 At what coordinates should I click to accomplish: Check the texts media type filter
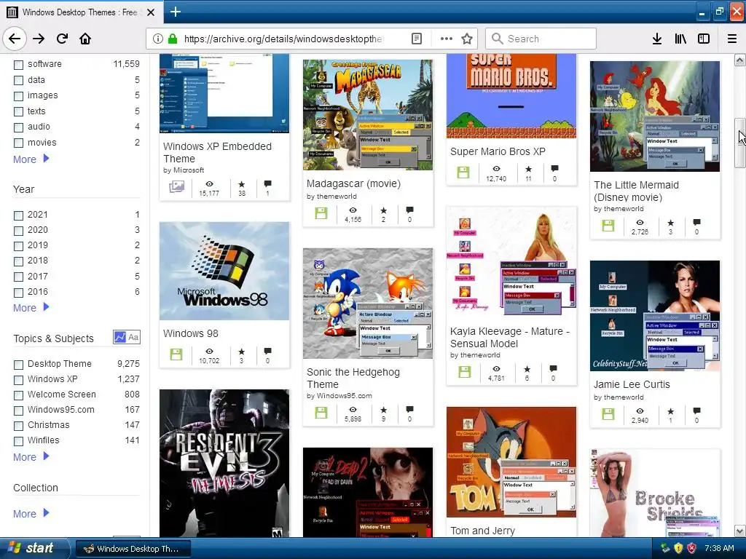[18, 111]
